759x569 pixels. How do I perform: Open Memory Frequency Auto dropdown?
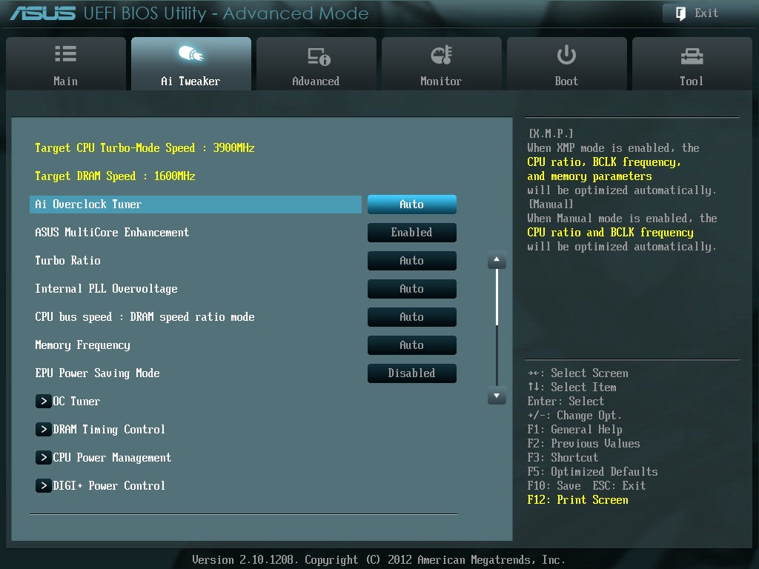(x=411, y=345)
